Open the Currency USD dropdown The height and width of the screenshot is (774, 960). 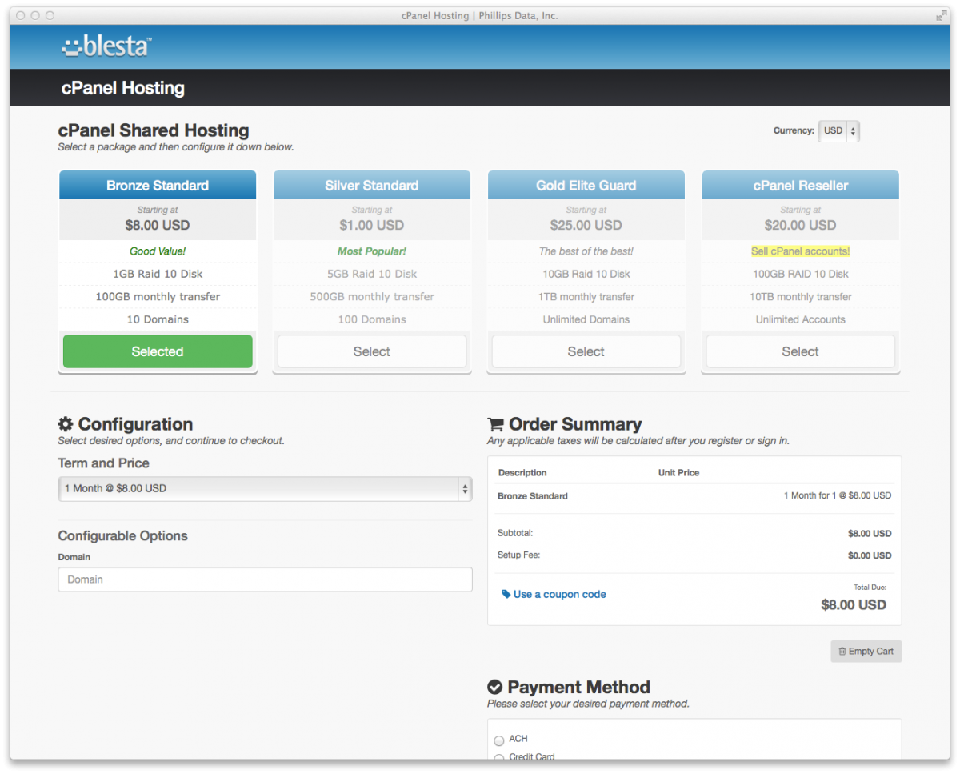[838, 131]
